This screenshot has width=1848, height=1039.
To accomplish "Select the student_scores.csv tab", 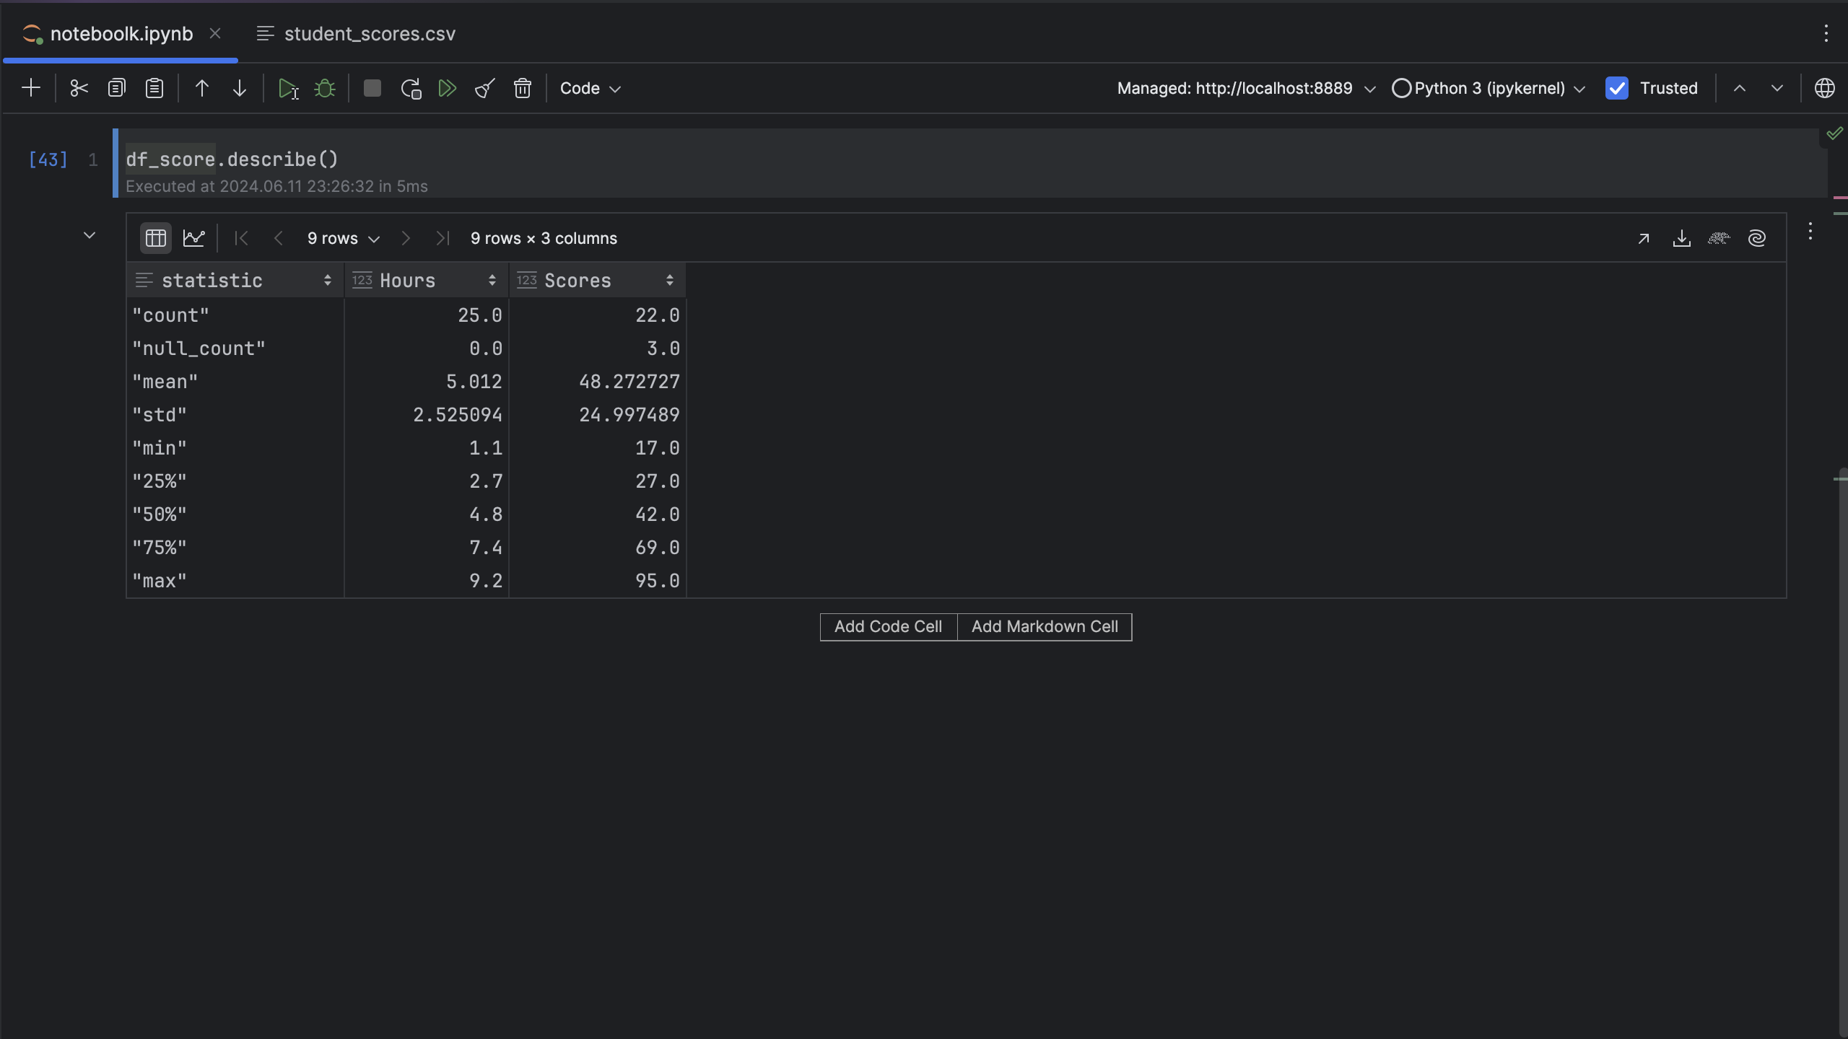I will pyautogui.click(x=370, y=32).
